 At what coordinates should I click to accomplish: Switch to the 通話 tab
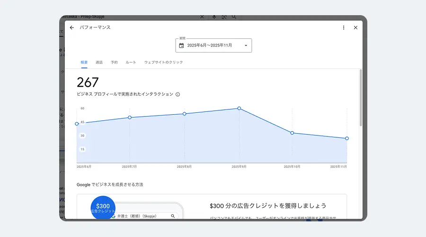tap(99, 62)
